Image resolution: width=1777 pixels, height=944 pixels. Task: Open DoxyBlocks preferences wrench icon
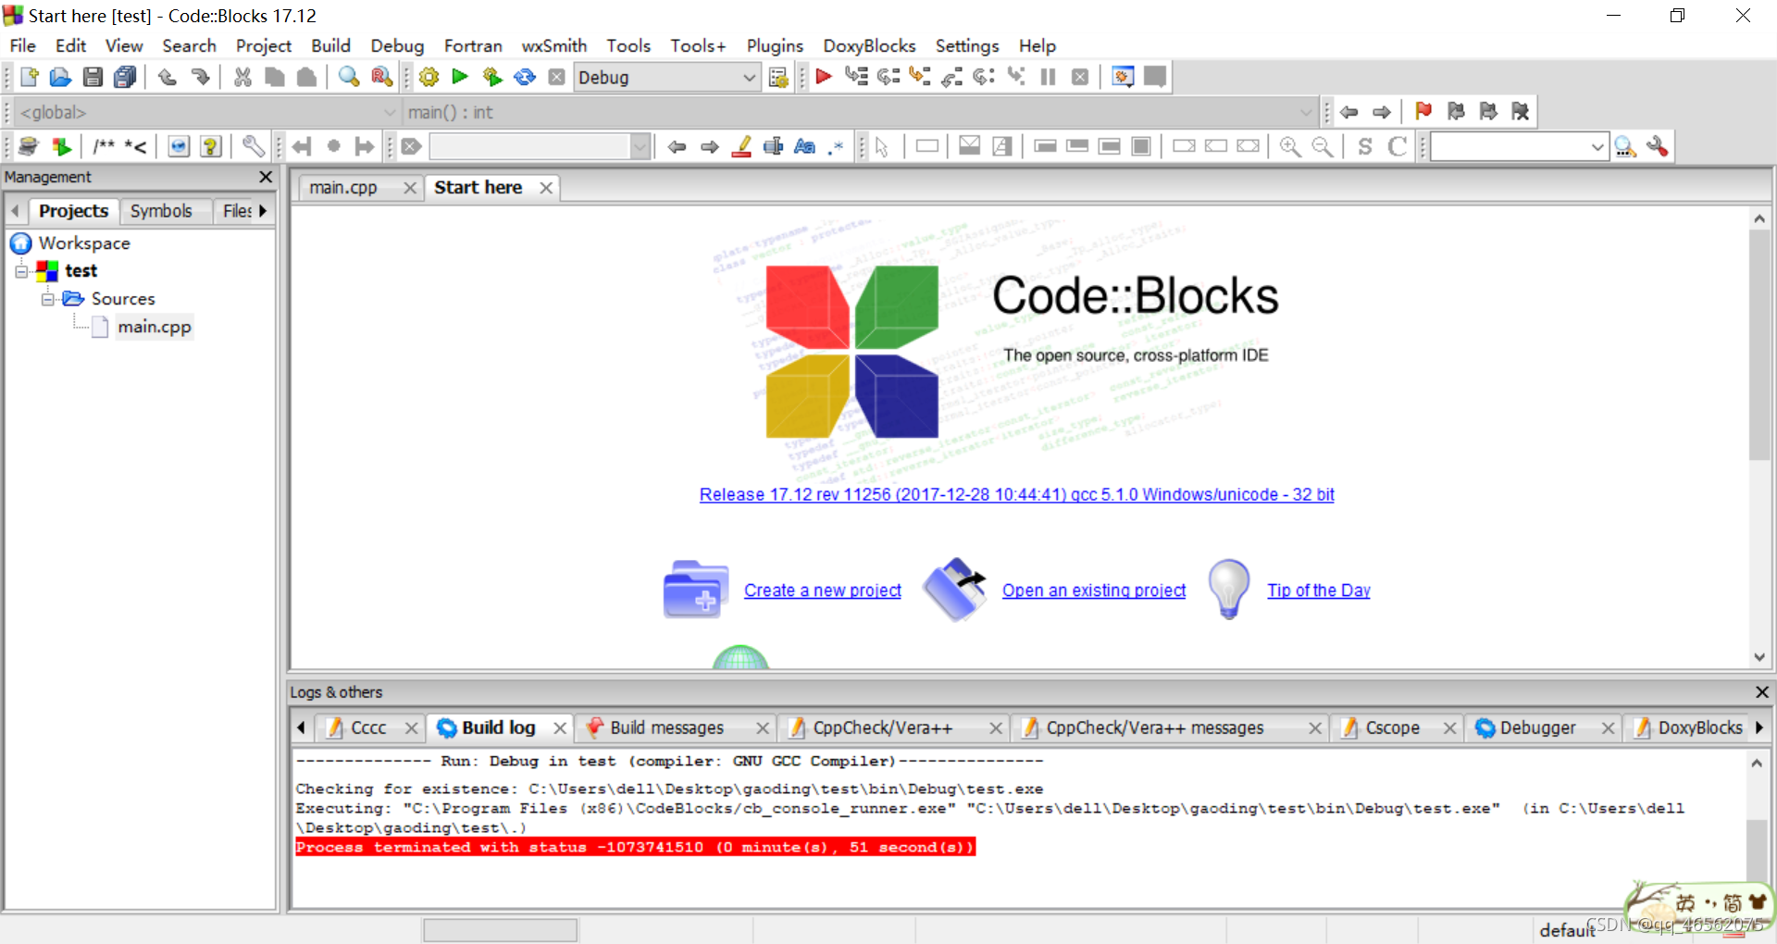[x=253, y=146]
